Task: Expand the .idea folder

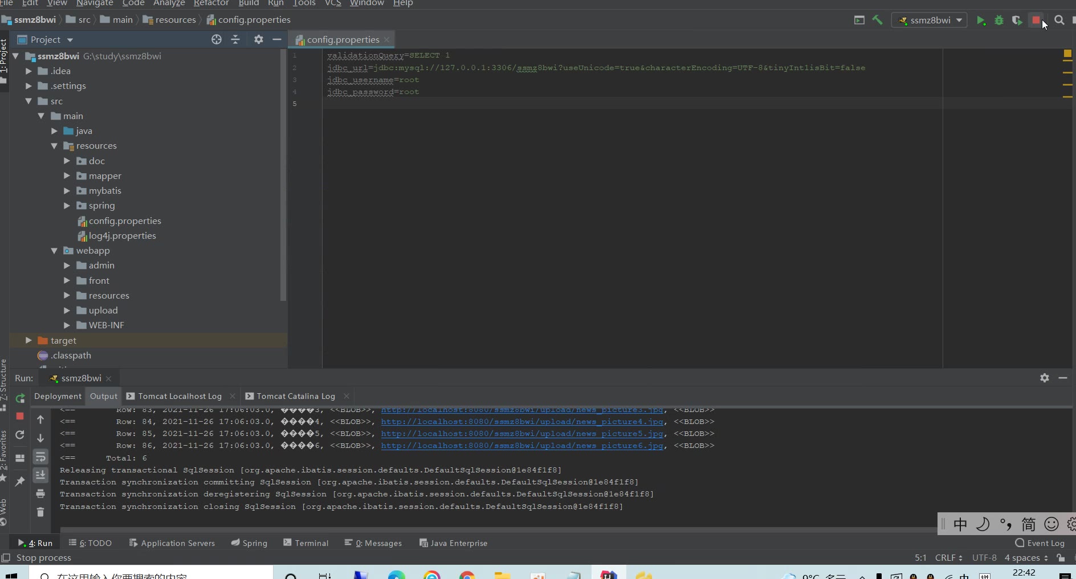Action: tap(28, 71)
